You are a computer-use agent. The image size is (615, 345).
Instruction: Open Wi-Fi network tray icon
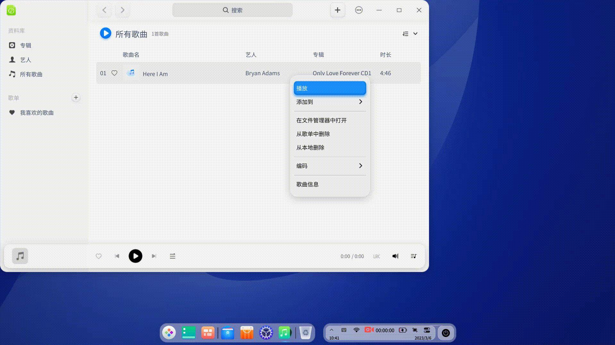point(356,330)
